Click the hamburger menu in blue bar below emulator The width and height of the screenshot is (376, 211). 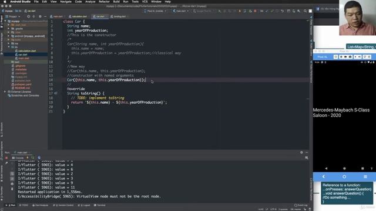pos(365,176)
